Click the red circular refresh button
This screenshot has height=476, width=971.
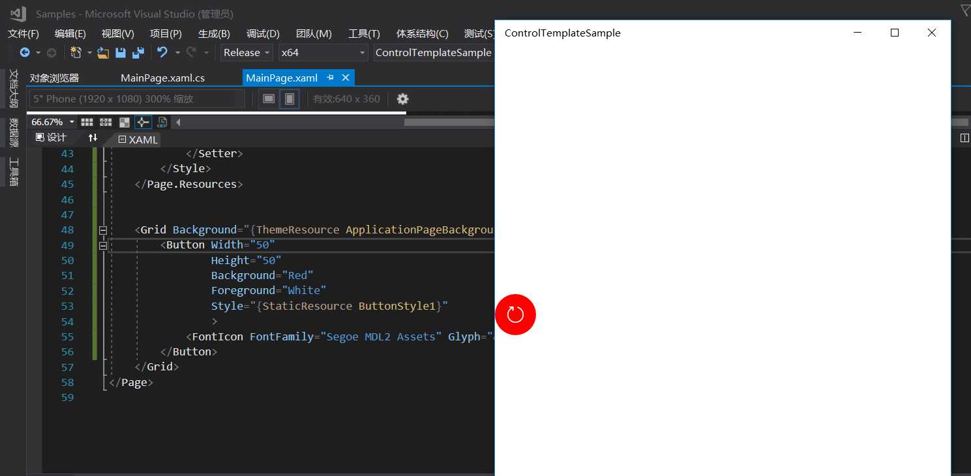click(x=515, y=315)
